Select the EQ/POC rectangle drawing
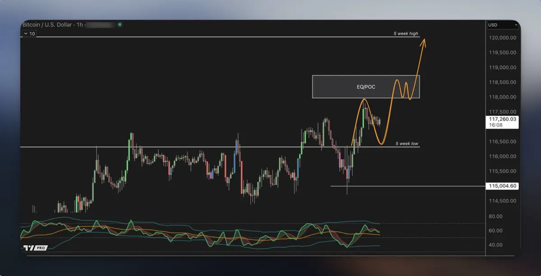This screenshot has width=541, height=276. (x=366, y=87)
